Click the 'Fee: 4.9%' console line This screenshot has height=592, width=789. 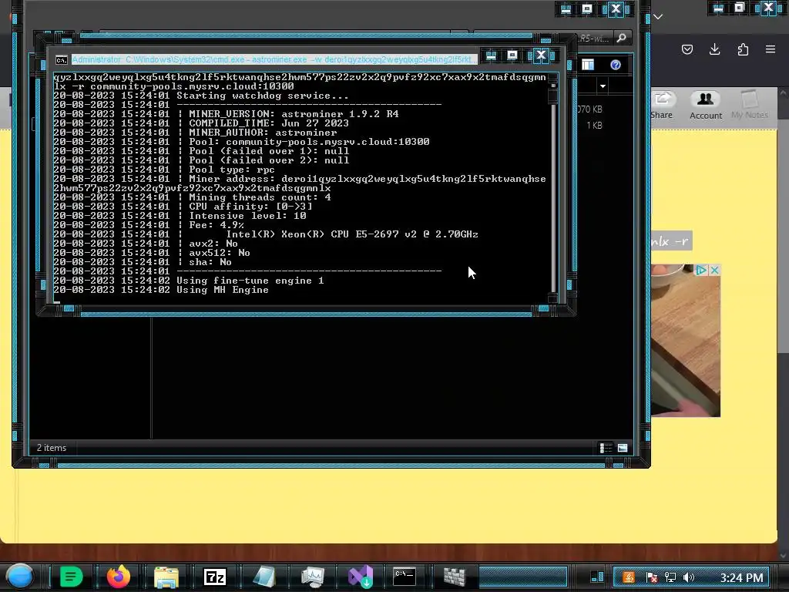coord(217,225)
